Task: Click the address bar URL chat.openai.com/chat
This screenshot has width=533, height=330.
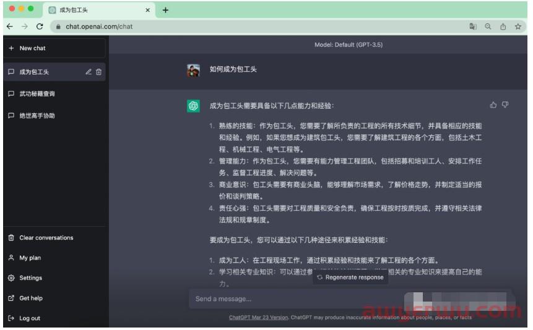Action: pos(99,27)
